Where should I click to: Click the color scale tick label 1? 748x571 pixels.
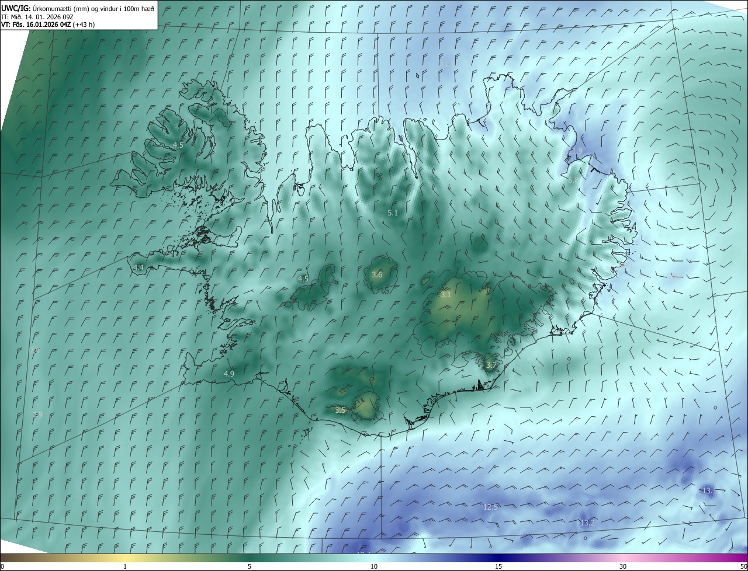coord(125,566)
